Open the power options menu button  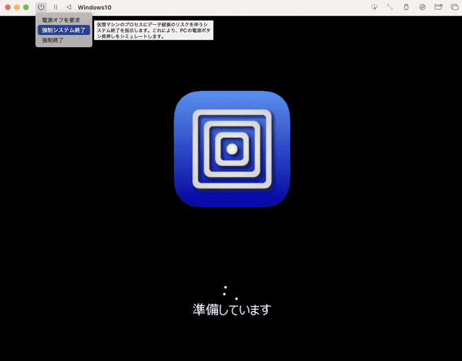pyautogui.click(x=41, y=7)
